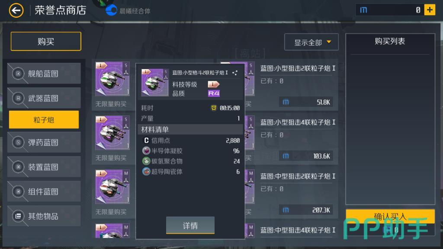
Task: Click the 详情 details button
Action: [x=190, y=225]
